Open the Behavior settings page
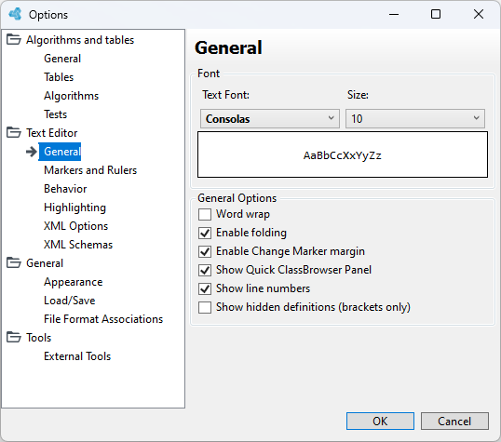Viewport: 501px width, 442px height. pos(65,189)
